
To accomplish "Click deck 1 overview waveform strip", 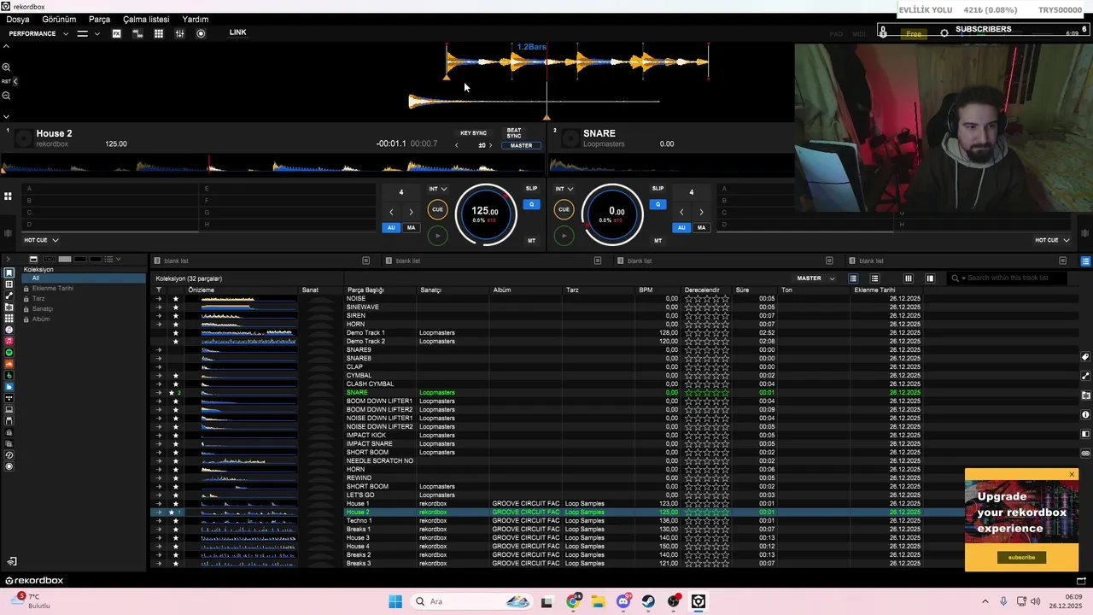I will (272, 164).
